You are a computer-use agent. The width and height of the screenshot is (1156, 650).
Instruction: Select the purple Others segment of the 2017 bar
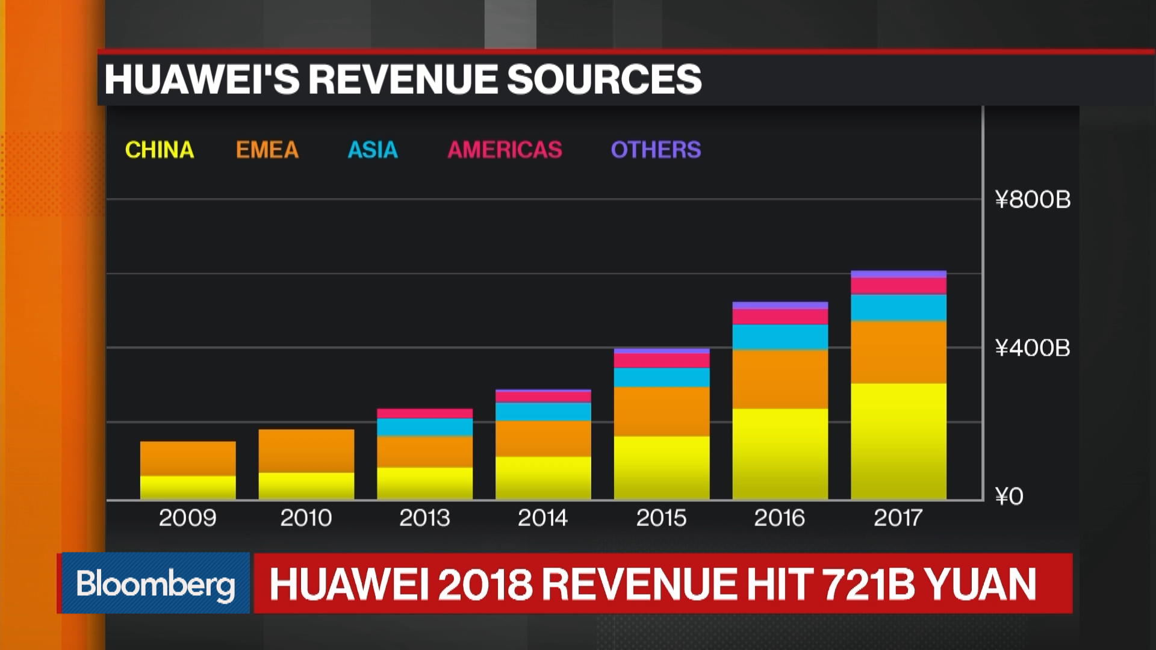coord(898,274)
